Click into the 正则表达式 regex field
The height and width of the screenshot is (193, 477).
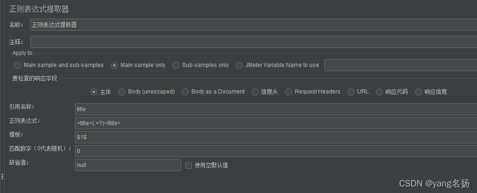pyautogui.click(x=275, y=123)
